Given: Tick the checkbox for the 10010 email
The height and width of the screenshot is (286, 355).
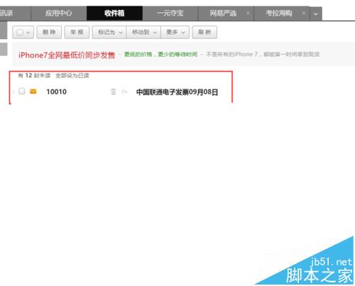Looking at the screenshot, I should 22,91.
